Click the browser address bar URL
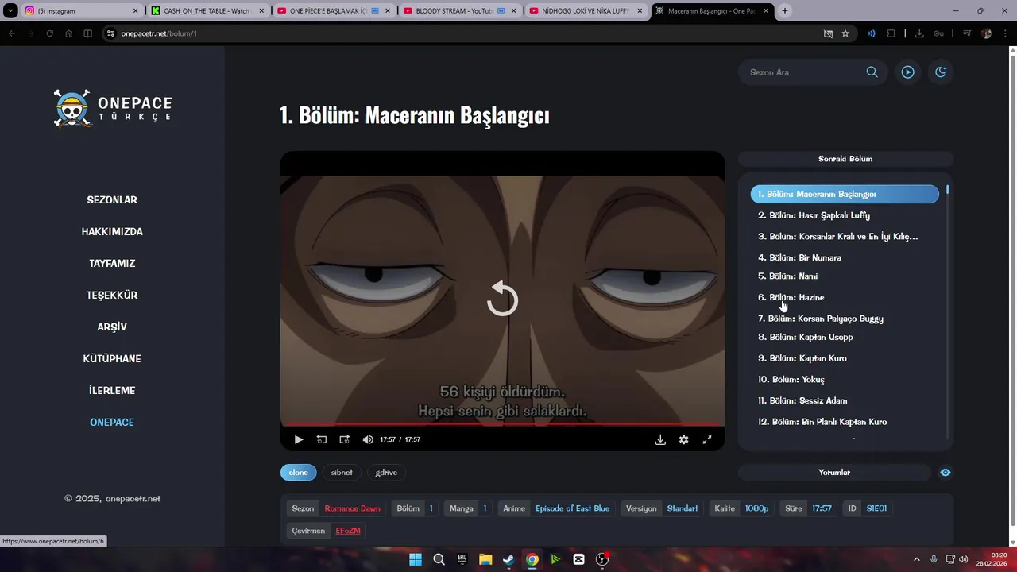Image resolution: width=1017 pixels, height=572 pixels. click(x=159, y=33)
